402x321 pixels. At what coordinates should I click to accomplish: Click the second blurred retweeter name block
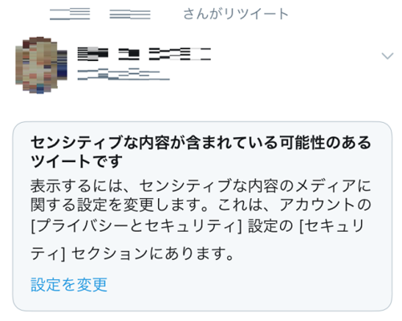(130, 14)
